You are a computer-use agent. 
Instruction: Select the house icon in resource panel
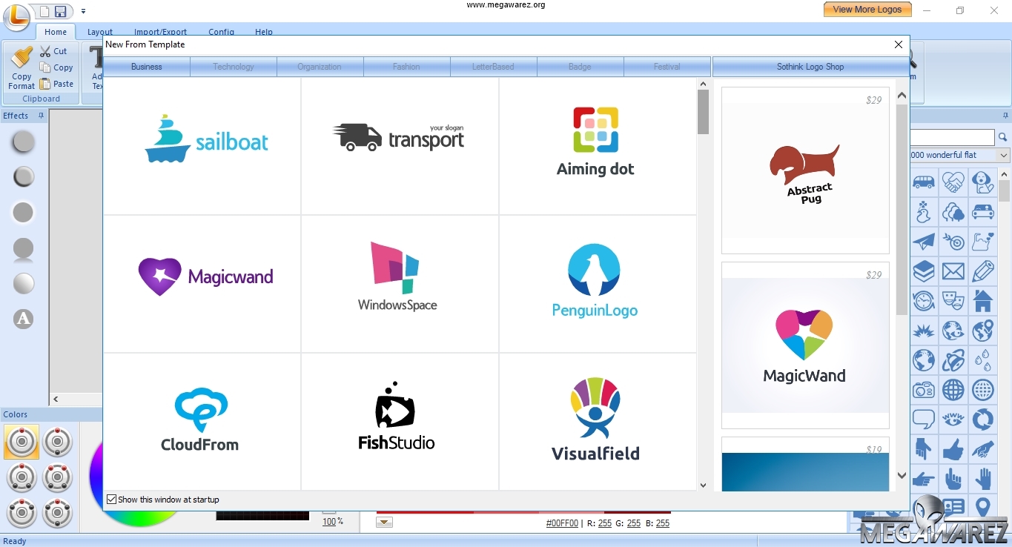point(983,301)
